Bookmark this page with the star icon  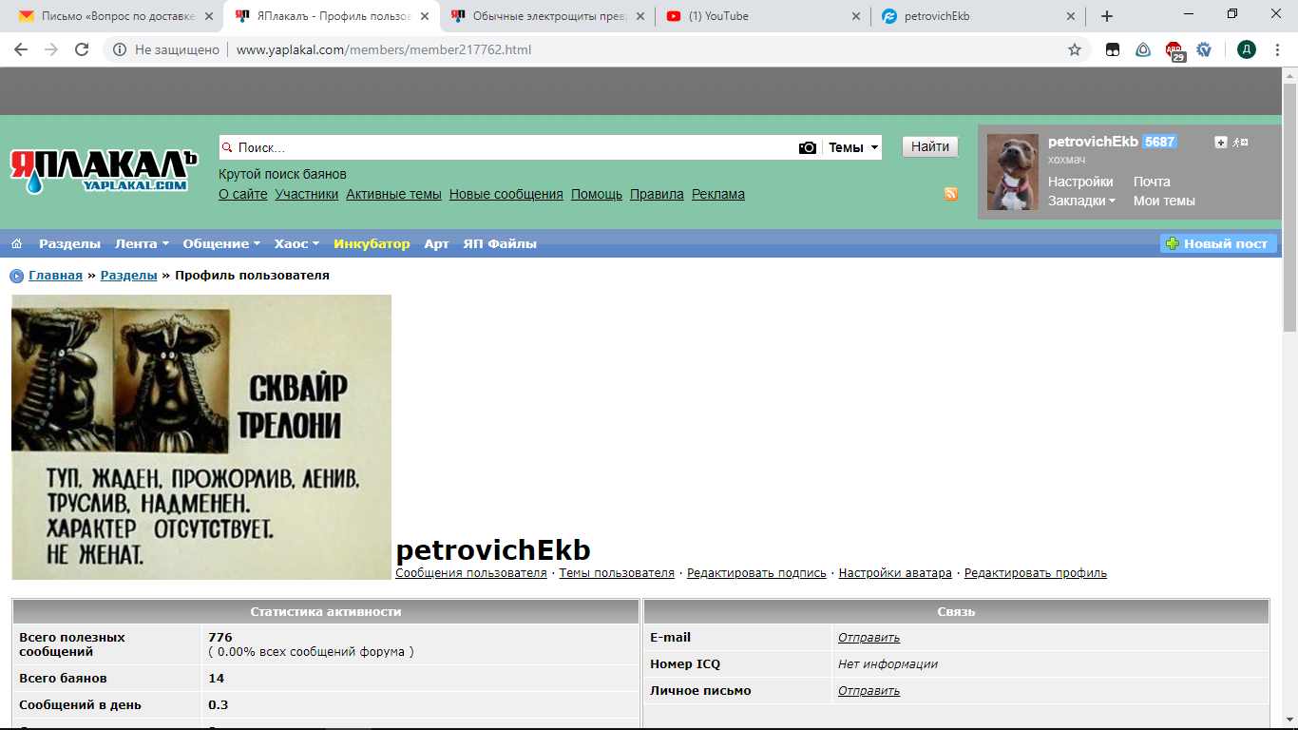click(1075, 49)
